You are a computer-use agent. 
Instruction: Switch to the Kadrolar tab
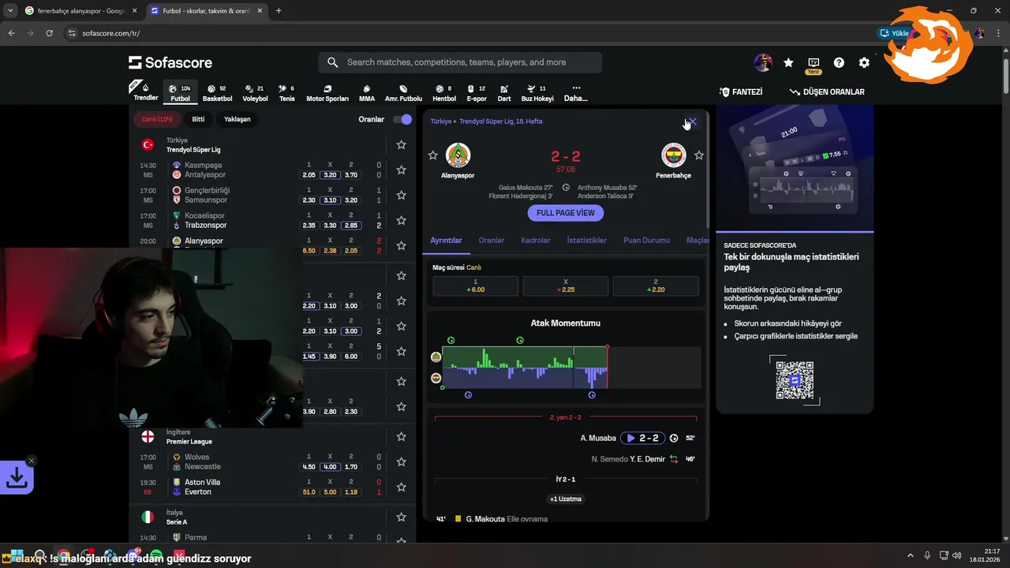536,241
